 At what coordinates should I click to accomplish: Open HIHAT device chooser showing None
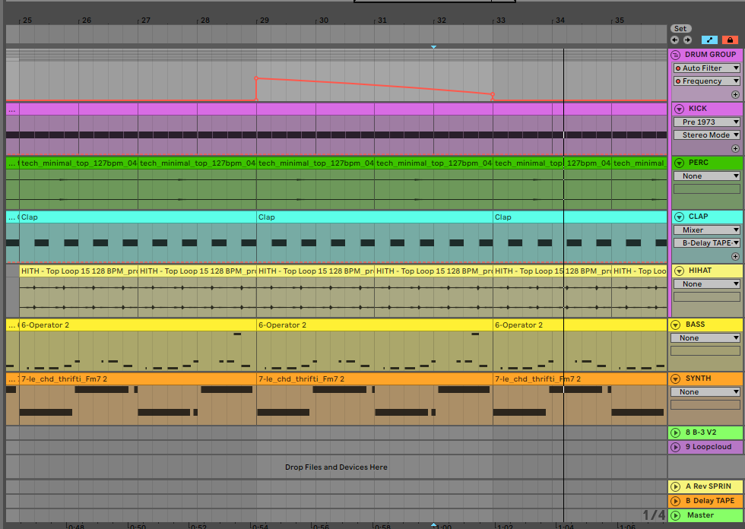tap(706, 284)
